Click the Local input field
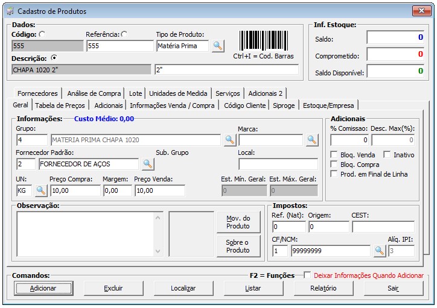 pyautogui.click(x=278, y=164)
